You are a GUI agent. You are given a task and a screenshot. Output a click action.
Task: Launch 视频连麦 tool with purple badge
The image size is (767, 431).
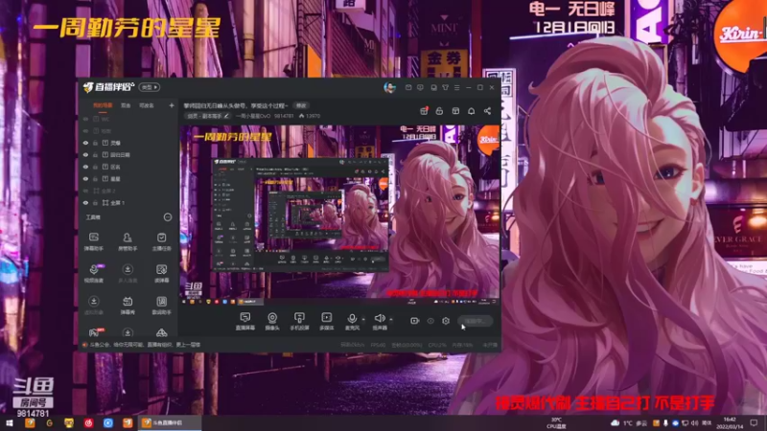pyautogui.click(x=94, y=273)
